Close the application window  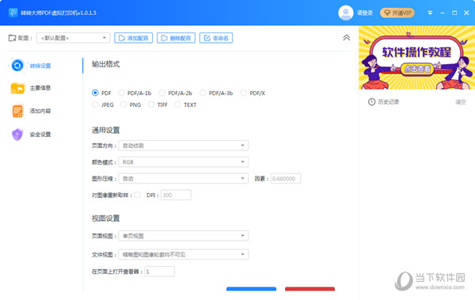pyautogui.click(x=466, y=13)
